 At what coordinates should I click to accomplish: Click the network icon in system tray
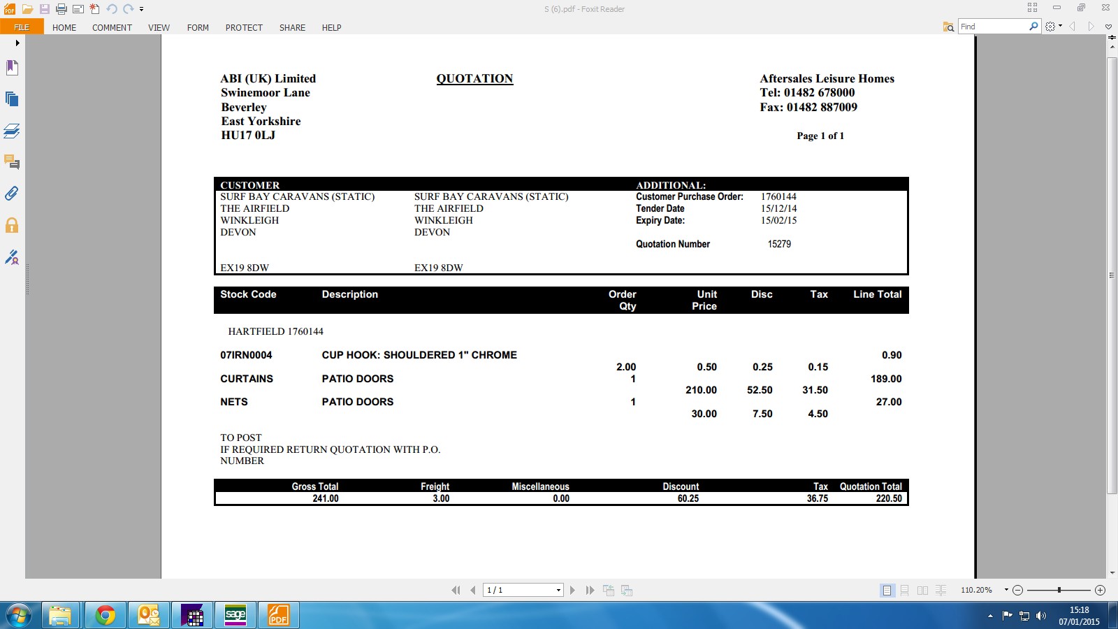(x=1024, y=616)
